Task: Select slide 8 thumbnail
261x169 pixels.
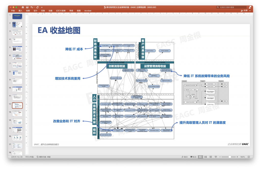Action: pyautogui.click(x=17, y=73)
